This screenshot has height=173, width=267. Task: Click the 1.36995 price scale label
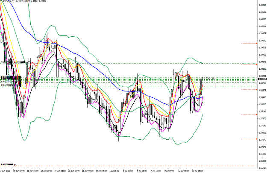coord(262,154)
